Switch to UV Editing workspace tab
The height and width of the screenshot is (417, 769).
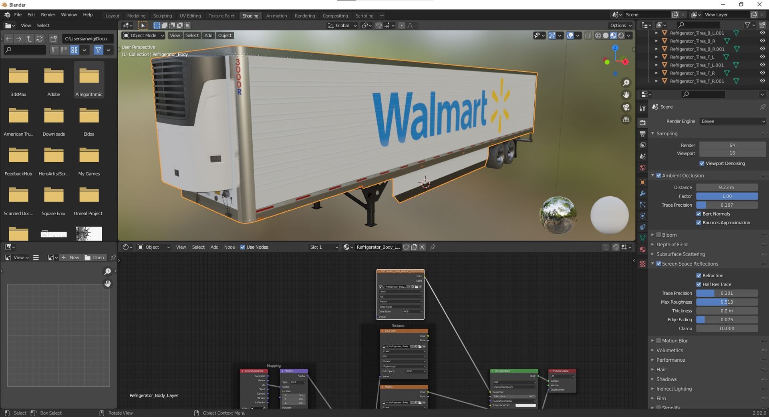(190, 16)
